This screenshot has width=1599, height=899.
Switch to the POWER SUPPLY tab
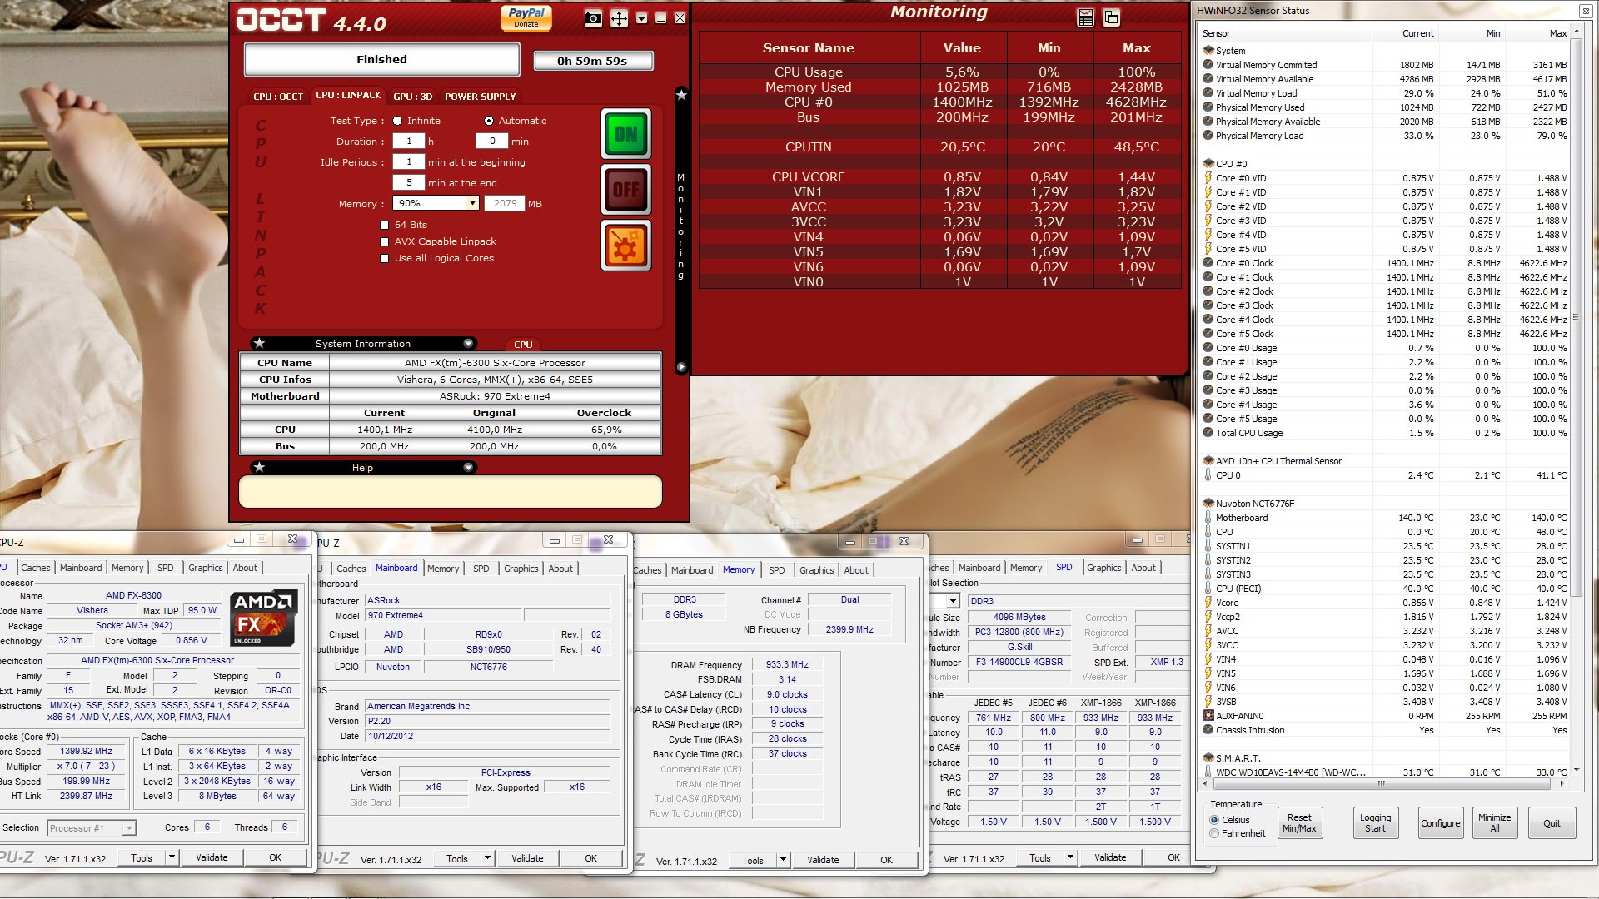(x=481, y=97)
